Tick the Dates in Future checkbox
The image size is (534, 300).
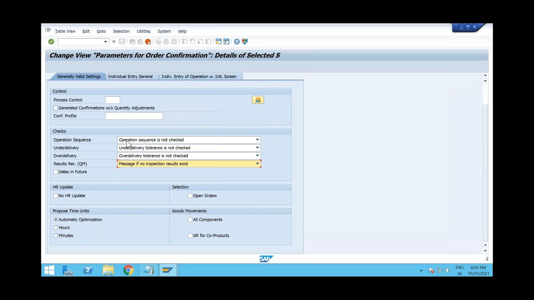pyautogui.click(x=56, y=172)
